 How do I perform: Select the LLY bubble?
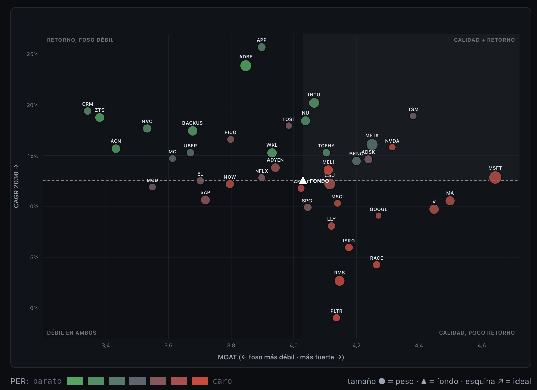331,226
